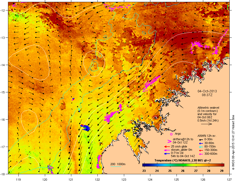235x182 pixels.
Task: Click the Altimetric sealevel text
Action: pos(208,108)
